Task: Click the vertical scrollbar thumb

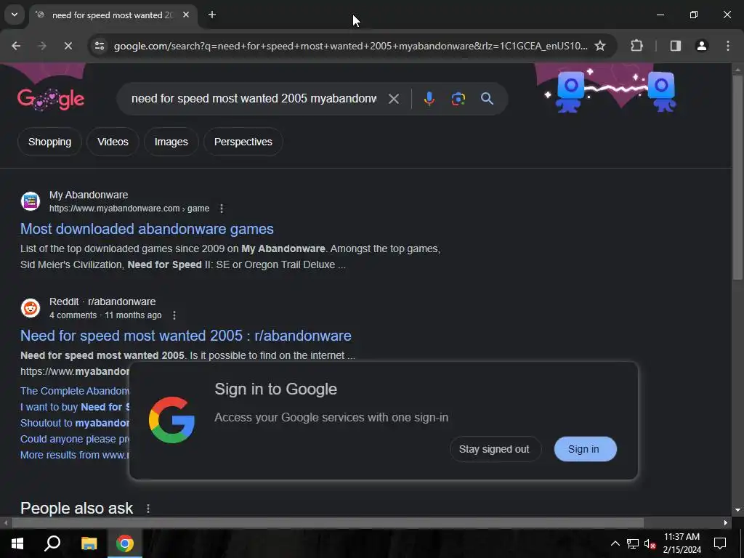Action: (x=737, y=177)
